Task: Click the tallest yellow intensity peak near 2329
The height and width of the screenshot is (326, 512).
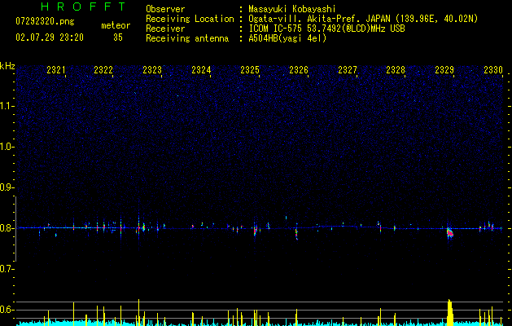Action: pyautogui.click(x=450, y=313)
